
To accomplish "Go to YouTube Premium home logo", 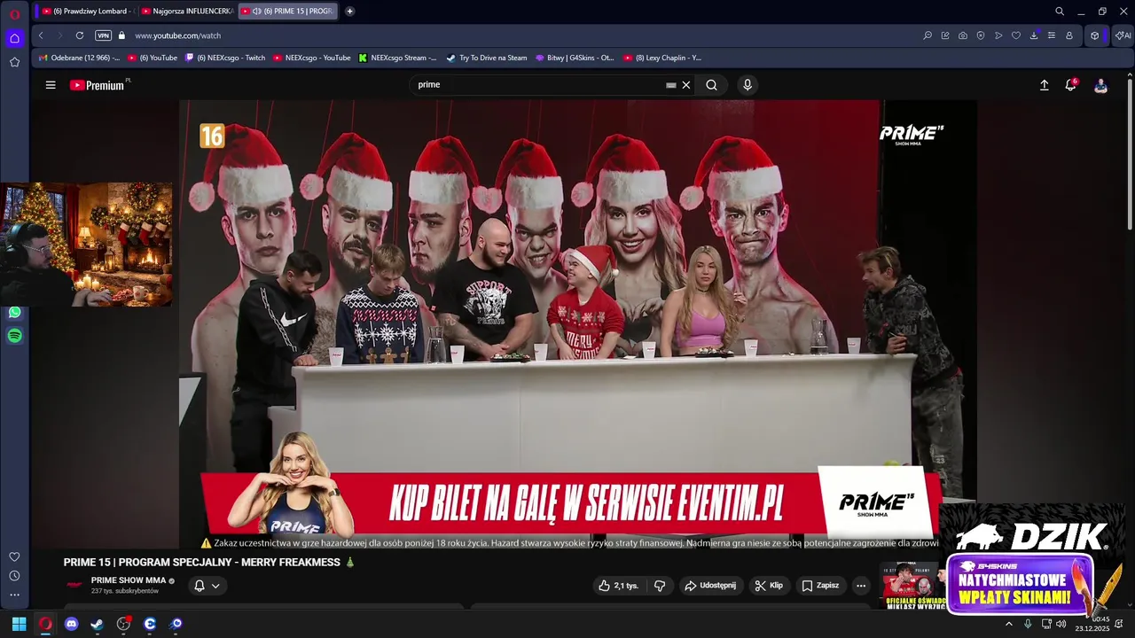I will point(97,85).
